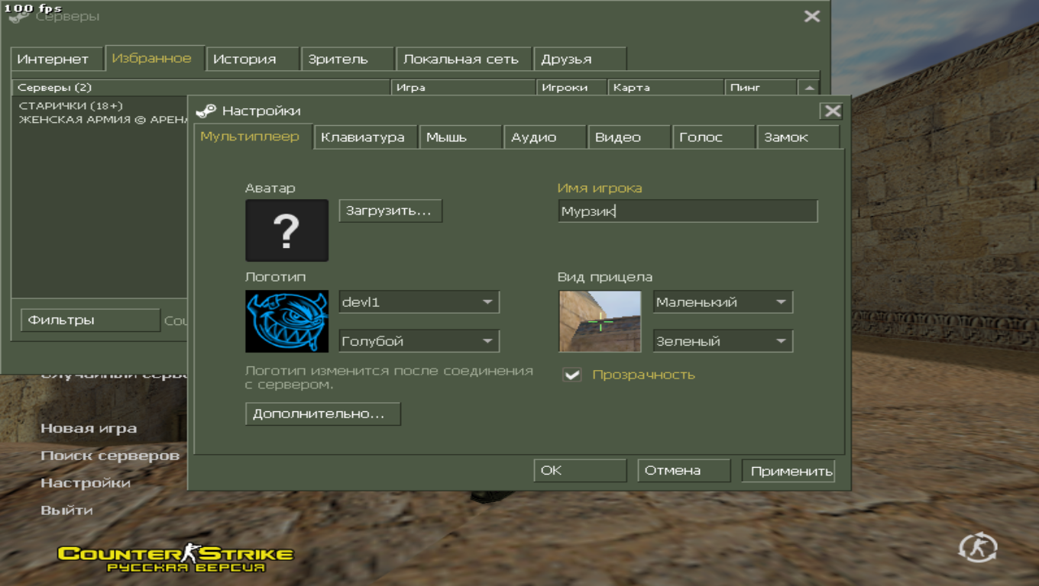Switch to the Замок tab
Screen dimensions: 1039x586
tap(798, 137)
